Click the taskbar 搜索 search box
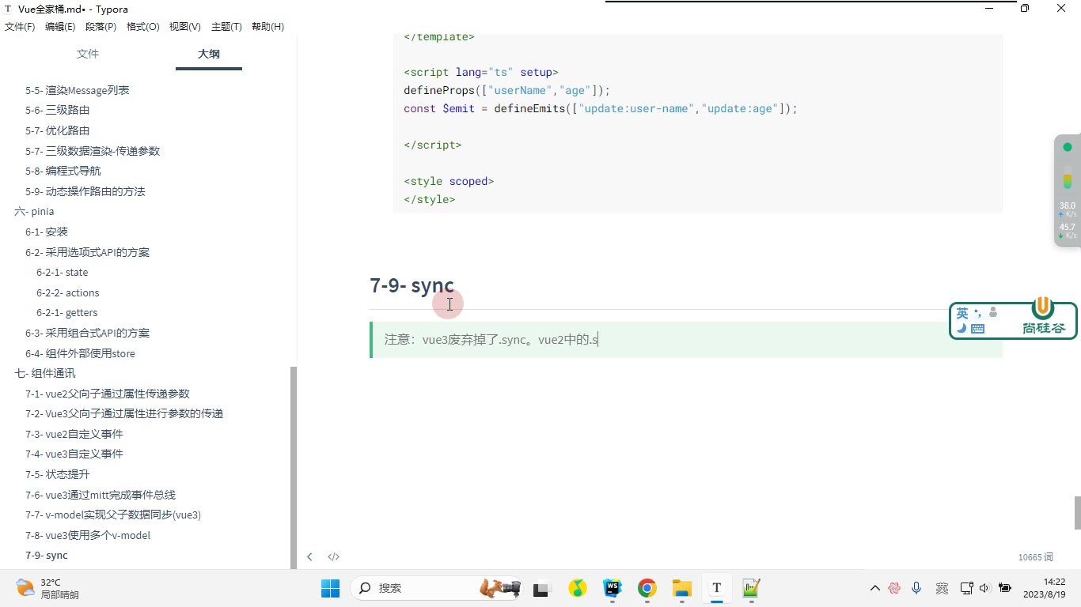 pyautogui.click(x=436, y=588)
